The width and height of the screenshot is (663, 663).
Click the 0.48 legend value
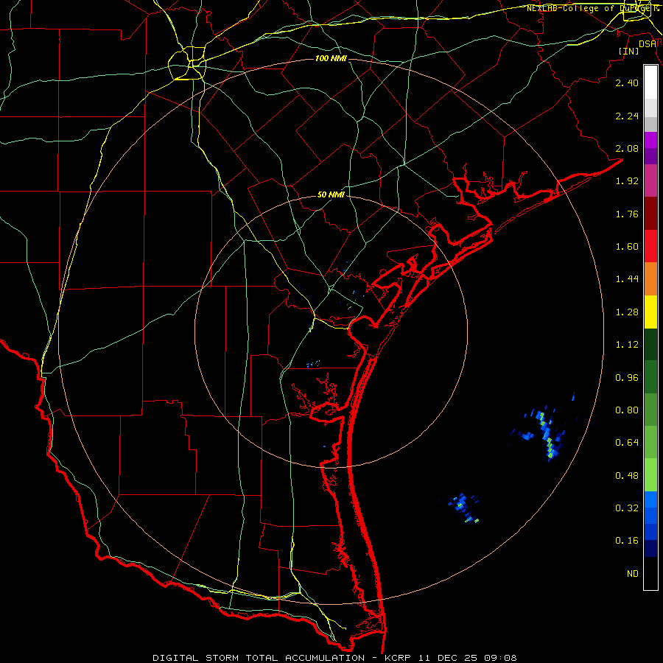pyautogui.click(x=627, y=476)
